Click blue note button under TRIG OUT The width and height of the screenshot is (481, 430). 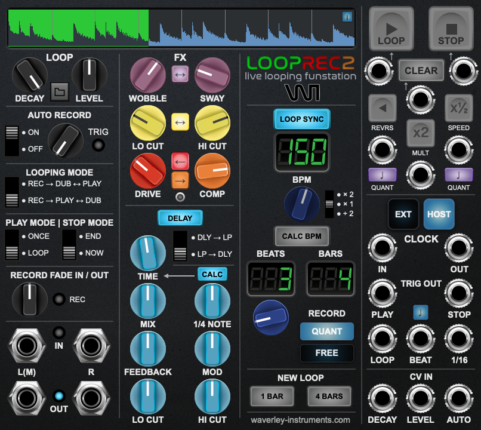click(421, 312)
